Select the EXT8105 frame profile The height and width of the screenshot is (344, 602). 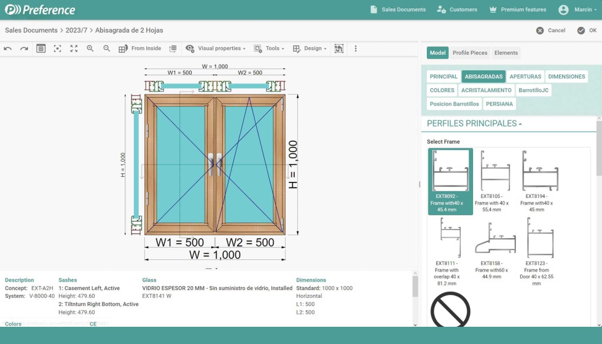pyautogui.click(x=495, y=181)
